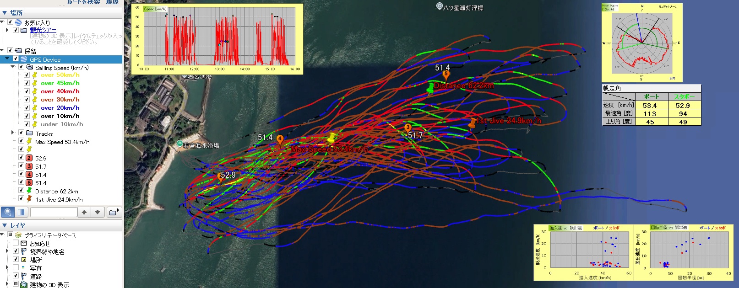Screen dimensions: 739x288
Task: Open the 観光ツアー link
Action: pos(43,30)
